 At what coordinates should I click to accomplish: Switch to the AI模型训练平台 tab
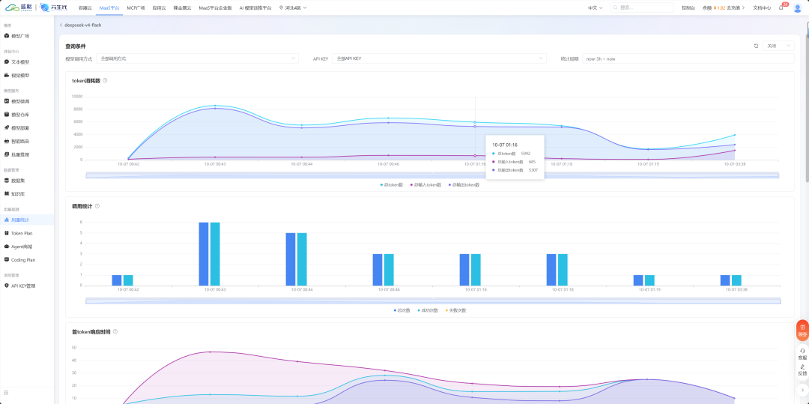(255, 7)
